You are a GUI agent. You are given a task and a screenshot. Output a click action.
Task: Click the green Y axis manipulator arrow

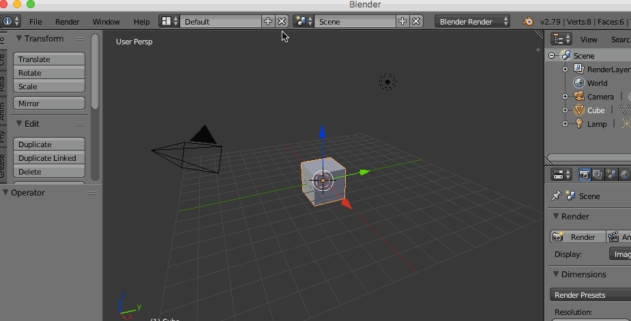click(x=364, y=172)
